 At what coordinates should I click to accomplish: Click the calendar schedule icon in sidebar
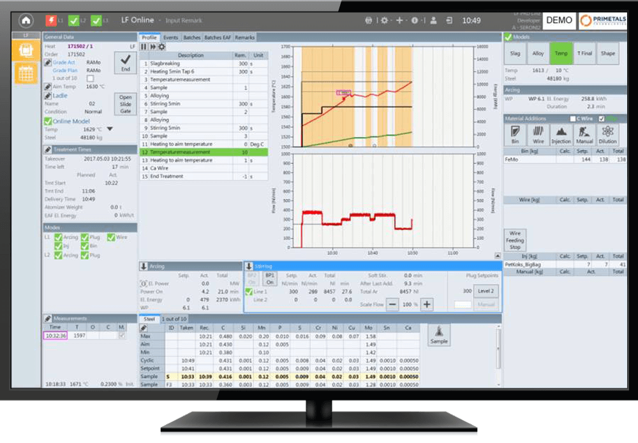(26, 73)
